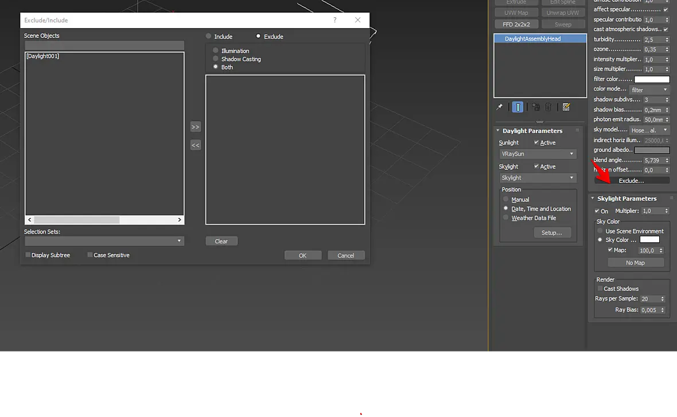Select the Exclude radio option

pyautogui.click(x=258, y=36)
